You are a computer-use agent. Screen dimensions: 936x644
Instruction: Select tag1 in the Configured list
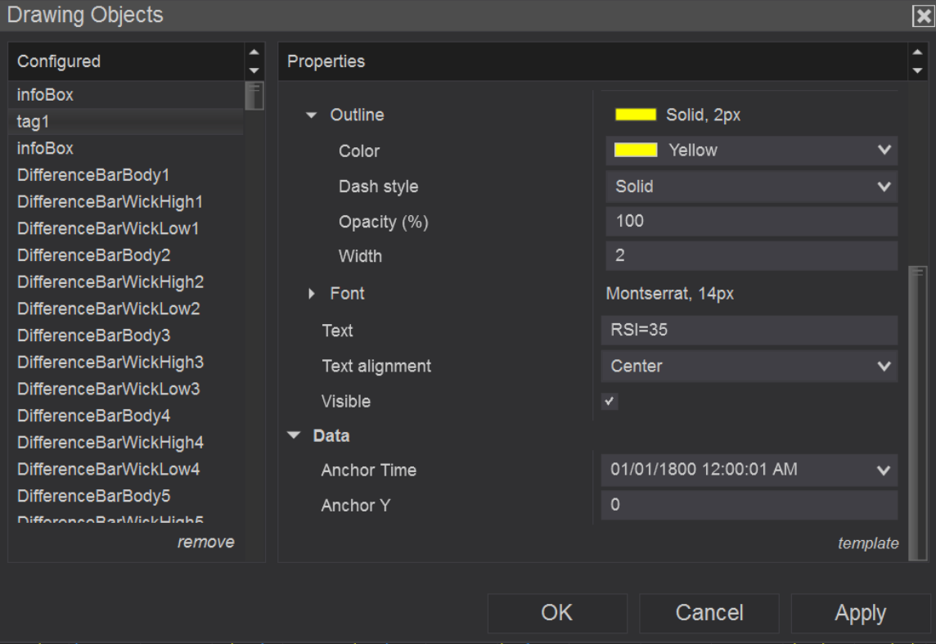(34, 122)
